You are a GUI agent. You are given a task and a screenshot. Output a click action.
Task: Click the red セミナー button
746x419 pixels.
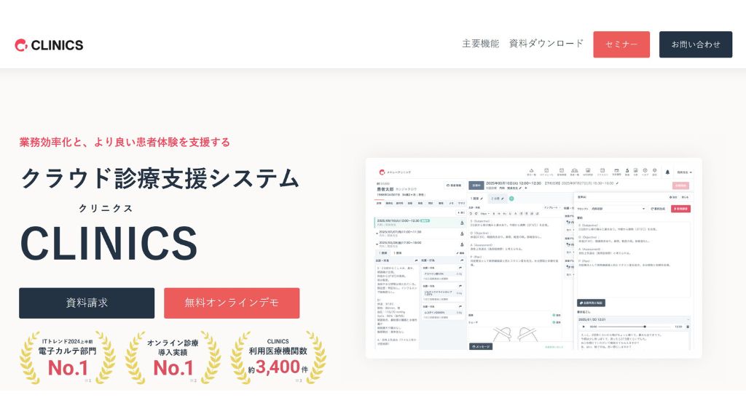pyautogui.click(x=621, y=44)
